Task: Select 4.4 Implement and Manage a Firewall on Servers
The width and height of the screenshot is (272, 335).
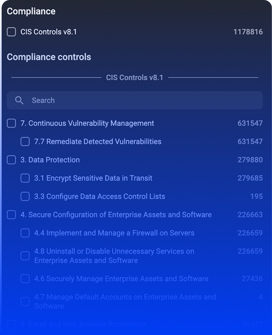Action: 25,233
